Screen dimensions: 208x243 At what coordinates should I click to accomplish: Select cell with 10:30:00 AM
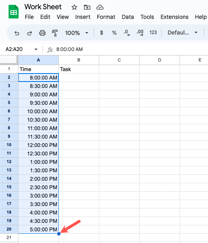pyautogui.click(x=38, y=120)
